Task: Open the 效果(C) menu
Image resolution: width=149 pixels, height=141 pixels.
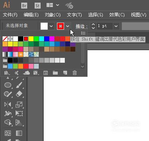Action: coord(117,15)
